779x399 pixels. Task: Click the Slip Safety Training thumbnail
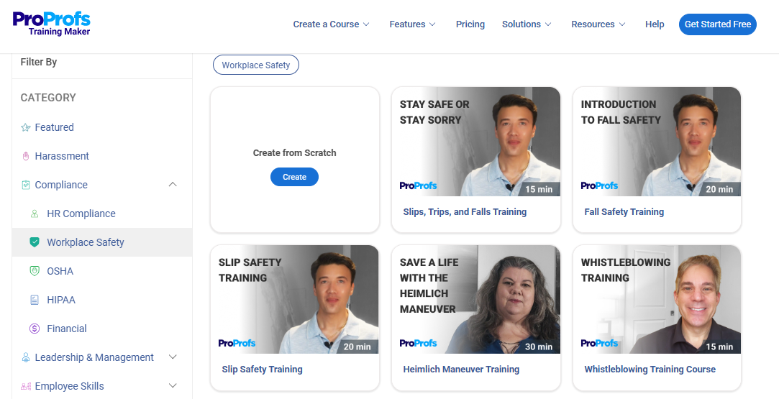(295, 299)
